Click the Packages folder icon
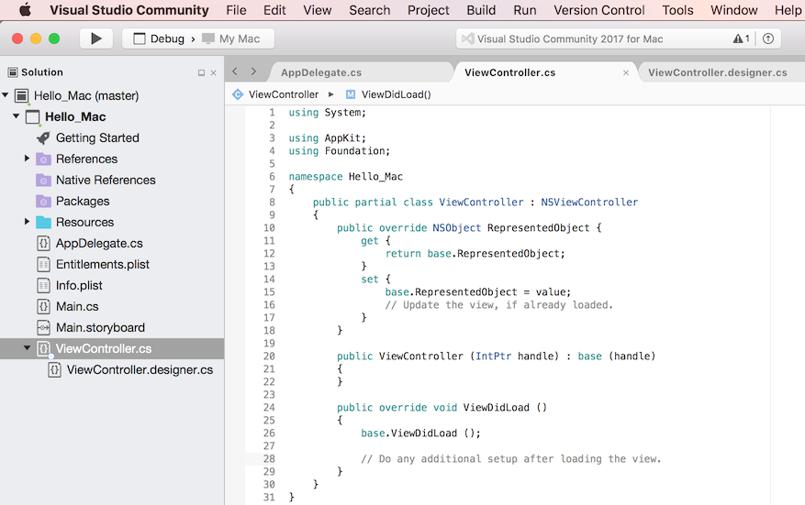Screen dimensions: 805x505 pos(43,202)
